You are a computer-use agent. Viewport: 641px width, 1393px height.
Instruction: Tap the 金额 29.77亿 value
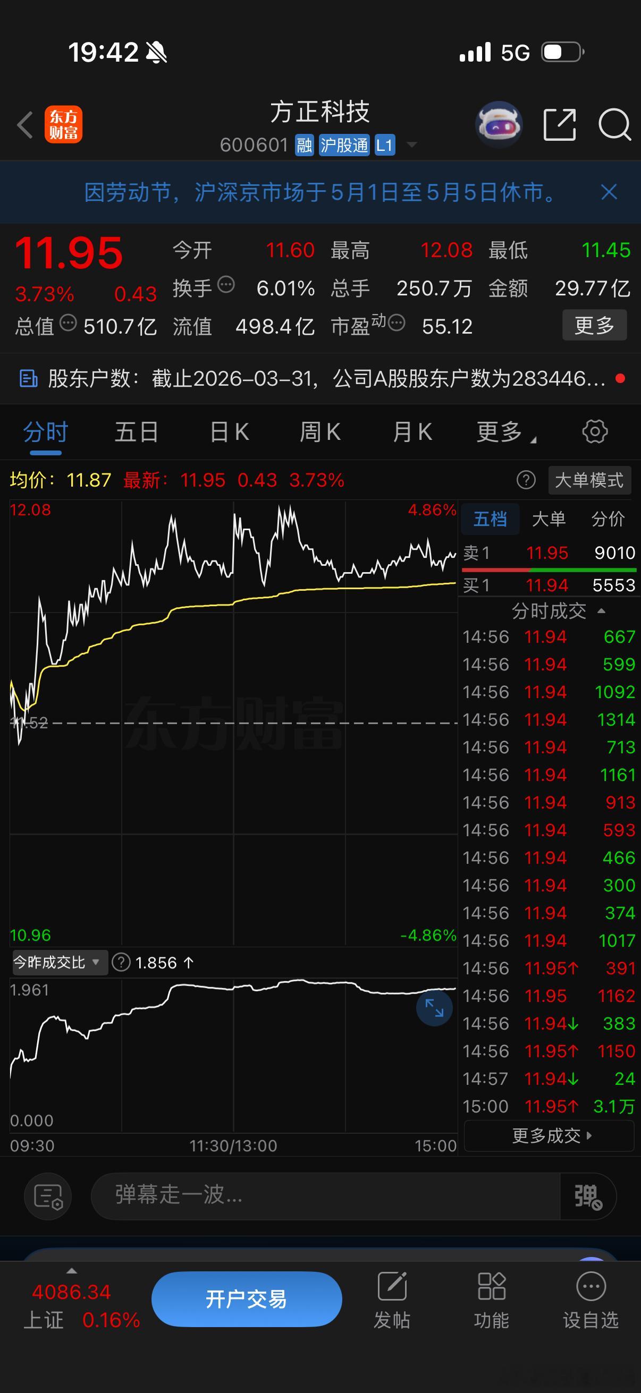click(x=593, y=288)
